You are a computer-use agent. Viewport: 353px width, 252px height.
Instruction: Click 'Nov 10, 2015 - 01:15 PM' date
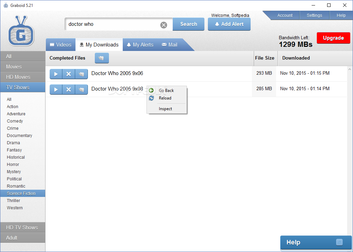(305, 73)
